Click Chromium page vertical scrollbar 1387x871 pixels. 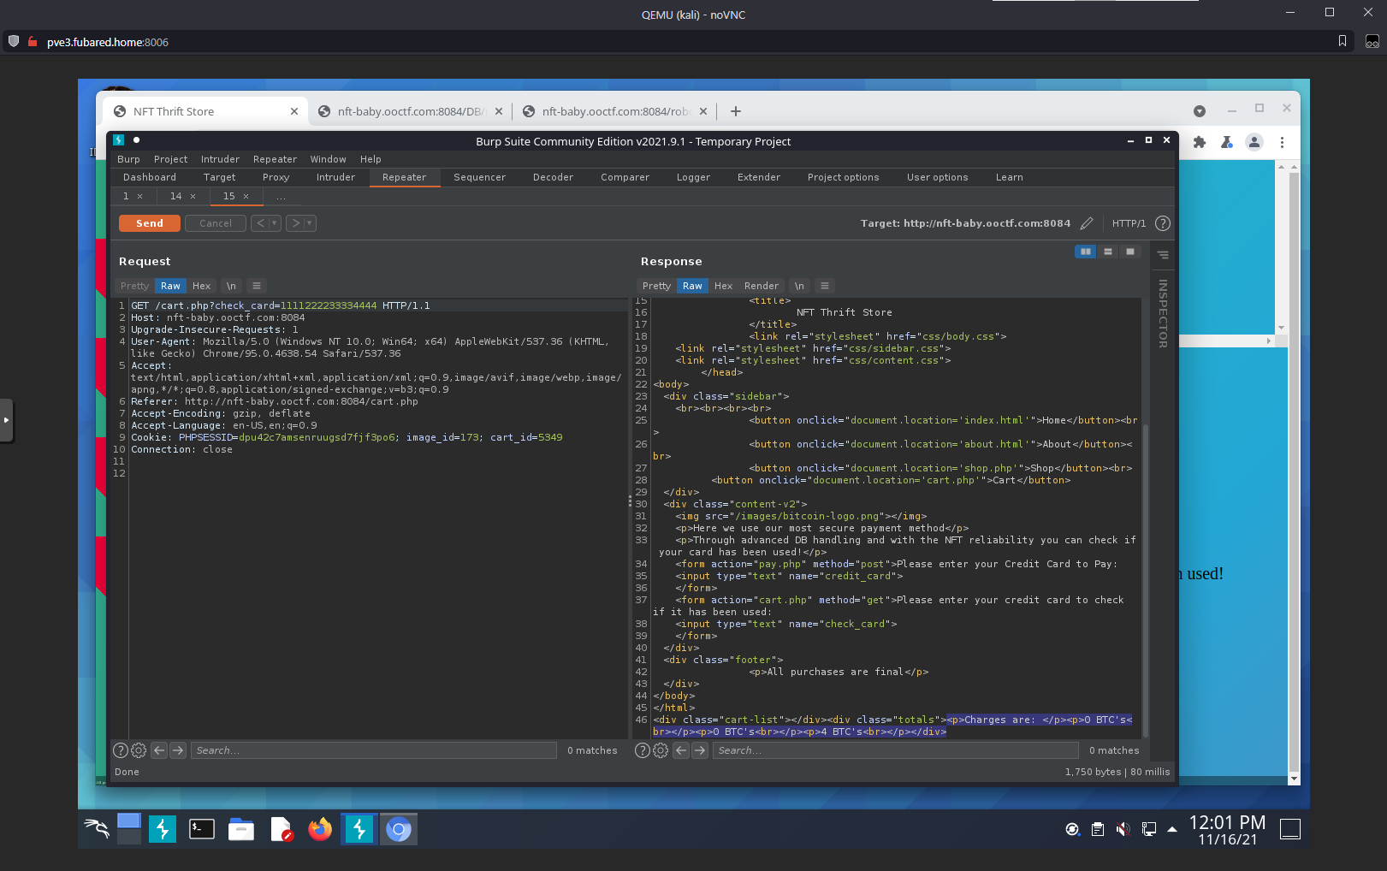click(1294, 471)
